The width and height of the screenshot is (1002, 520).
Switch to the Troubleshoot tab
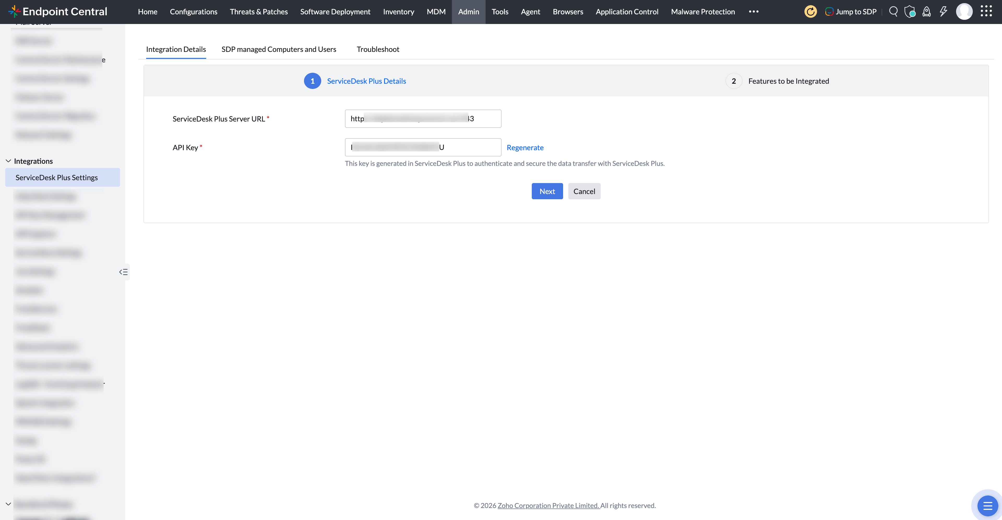(x=378, y=49)
